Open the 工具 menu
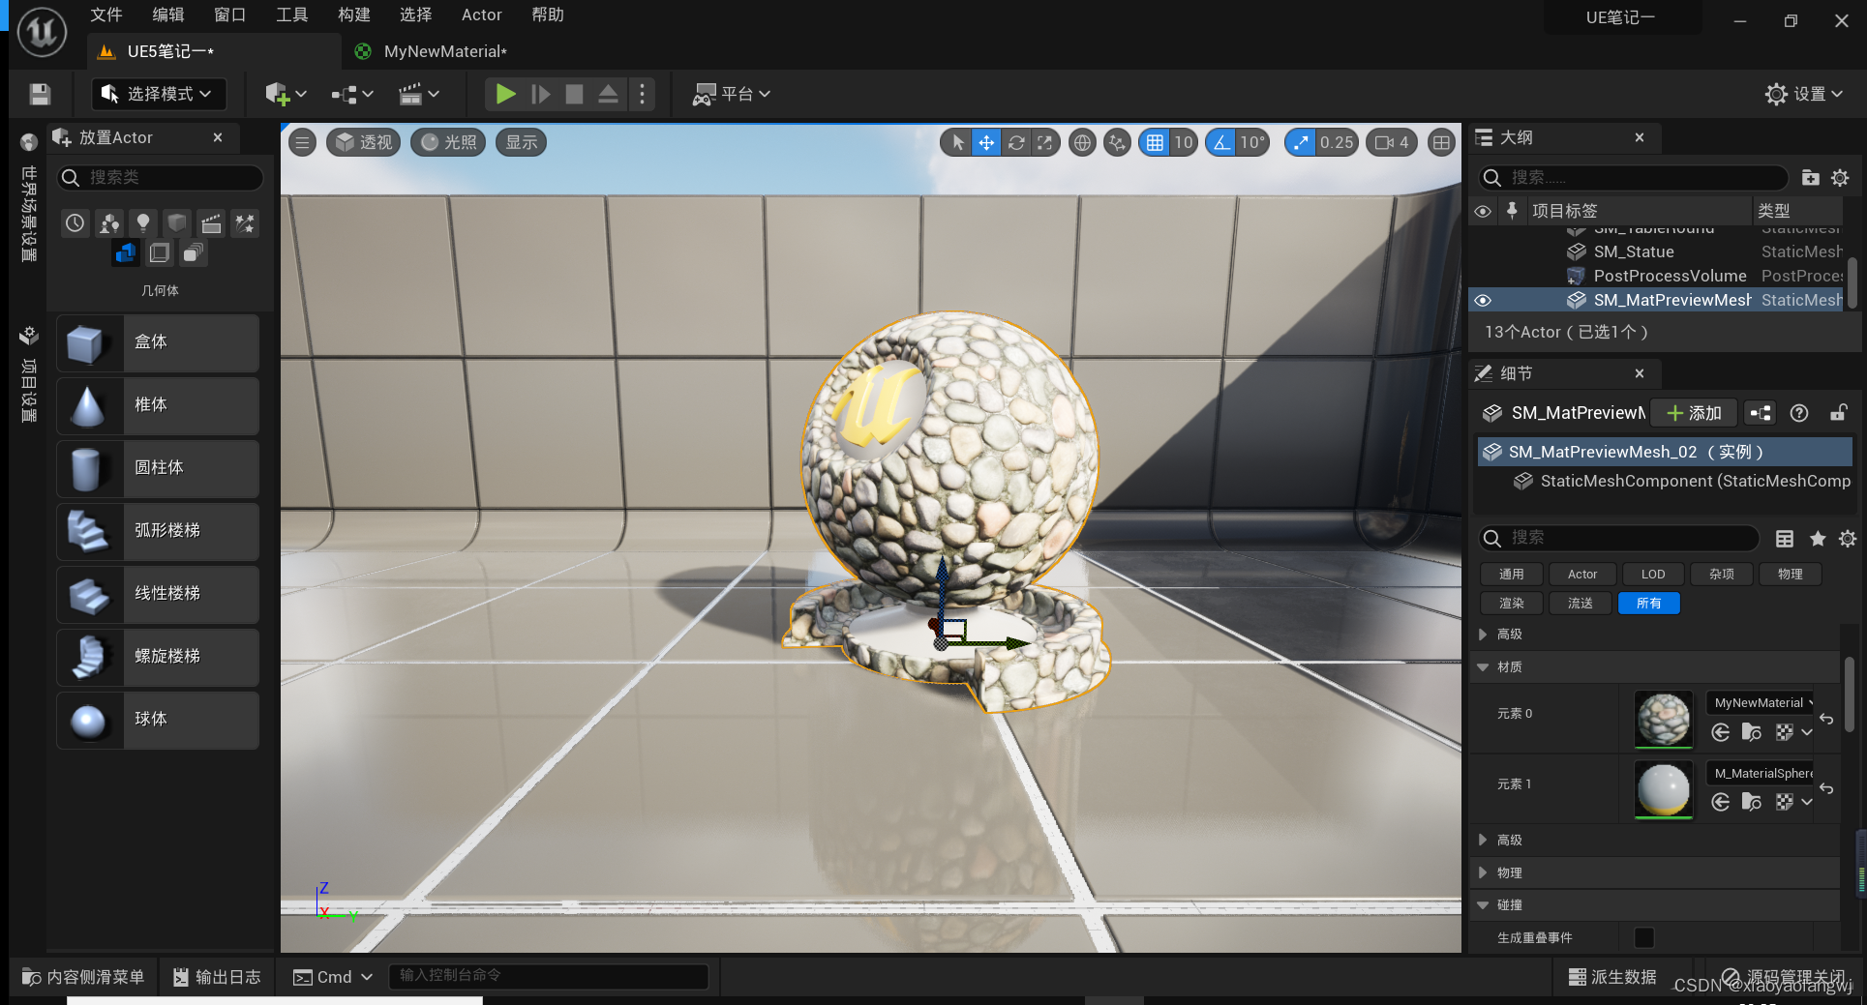Screen dimensions: 1867x1005 coord(292,15)
